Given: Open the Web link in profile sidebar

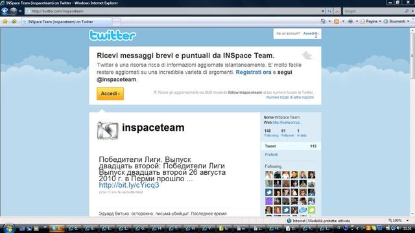Looking at the screenshot, I should [x=287, y=122].
